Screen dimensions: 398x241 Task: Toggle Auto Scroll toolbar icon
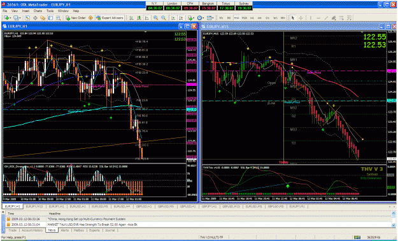tap(173, 18)
